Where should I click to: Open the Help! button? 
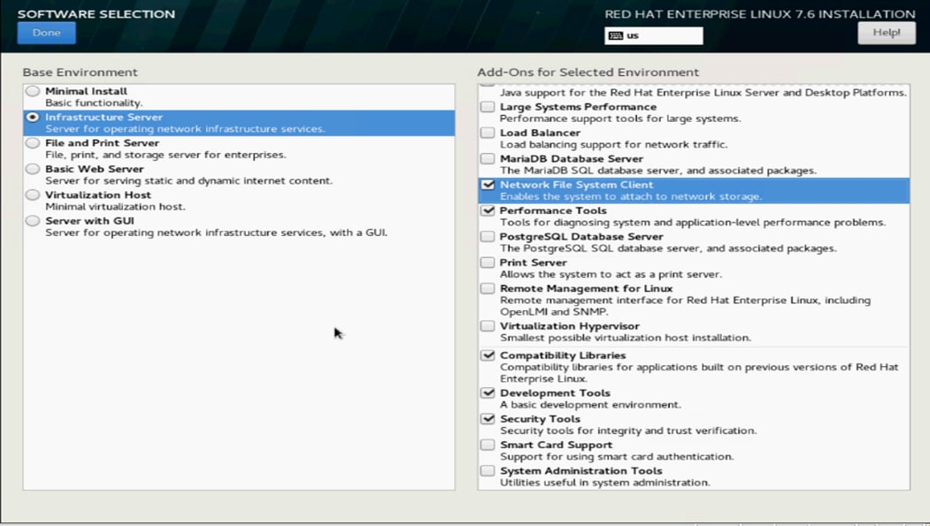(x=886, y=34)
